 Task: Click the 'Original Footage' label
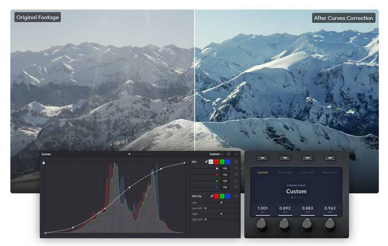pyautogui.click(x=38, y=17)
